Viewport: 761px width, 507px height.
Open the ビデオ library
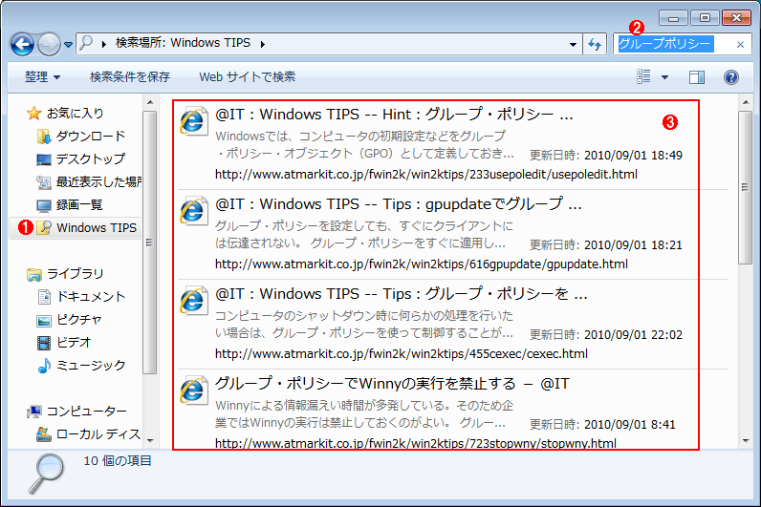pyautogui.click(x=74, y=342)
